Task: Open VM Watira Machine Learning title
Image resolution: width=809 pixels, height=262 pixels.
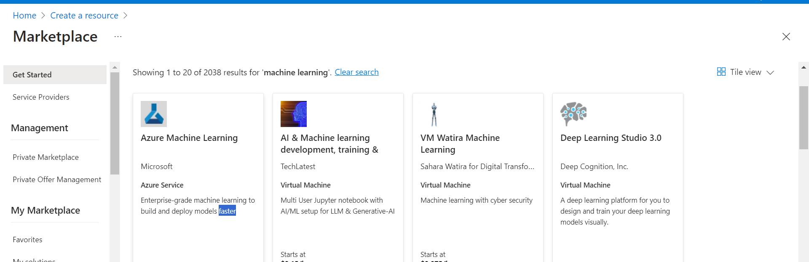Action: click(460, 144)
